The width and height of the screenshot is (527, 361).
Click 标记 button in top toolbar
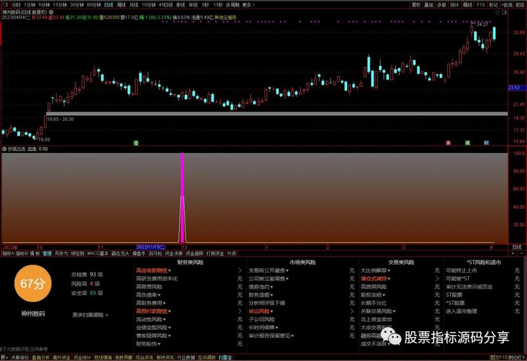pyautogui.click(x=493, y=5)
